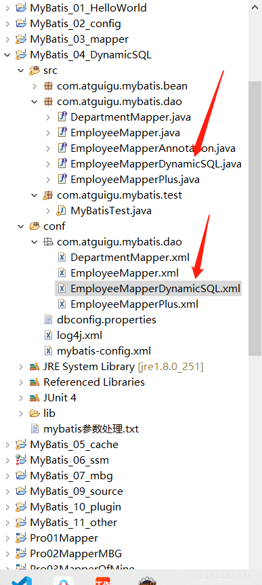Click the vertical scrollbar thumb

(255, 219)
